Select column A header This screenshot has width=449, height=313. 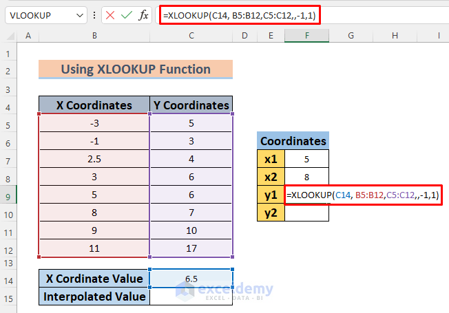point(28,36)
